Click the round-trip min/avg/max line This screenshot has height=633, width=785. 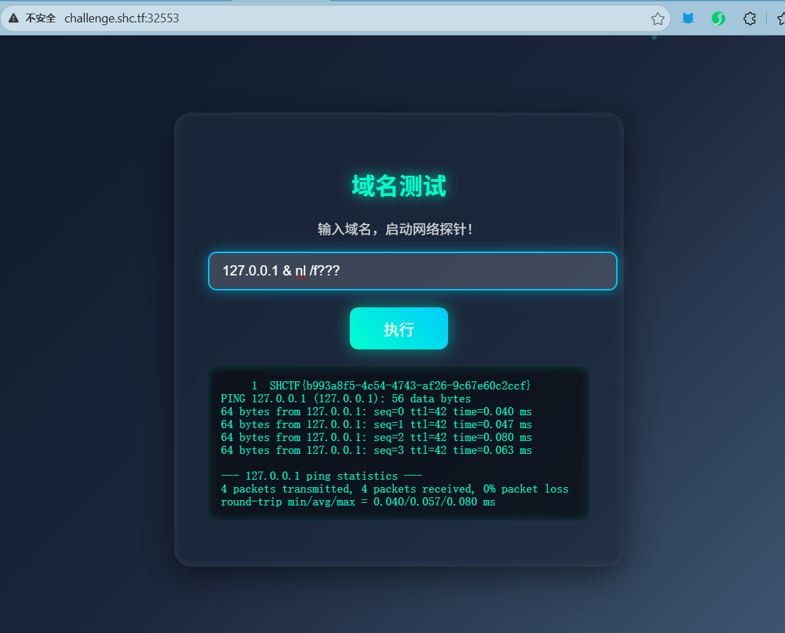tap(358, 502)
